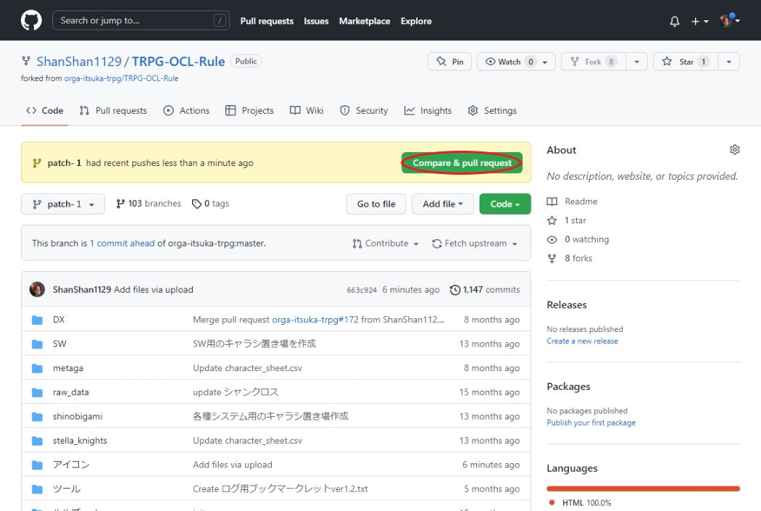Open the green Code dropdown

(x=504, y=204)
